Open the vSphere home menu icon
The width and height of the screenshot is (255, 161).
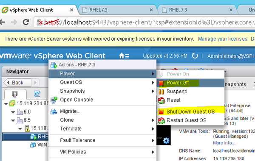click(124, 56)
